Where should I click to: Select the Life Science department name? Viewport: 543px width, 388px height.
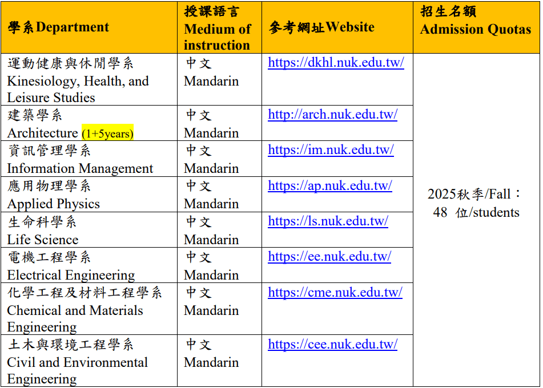point(43,240)
